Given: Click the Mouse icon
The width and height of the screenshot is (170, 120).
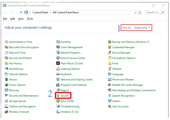Looking at the screenshot, I should click(6, 79).
